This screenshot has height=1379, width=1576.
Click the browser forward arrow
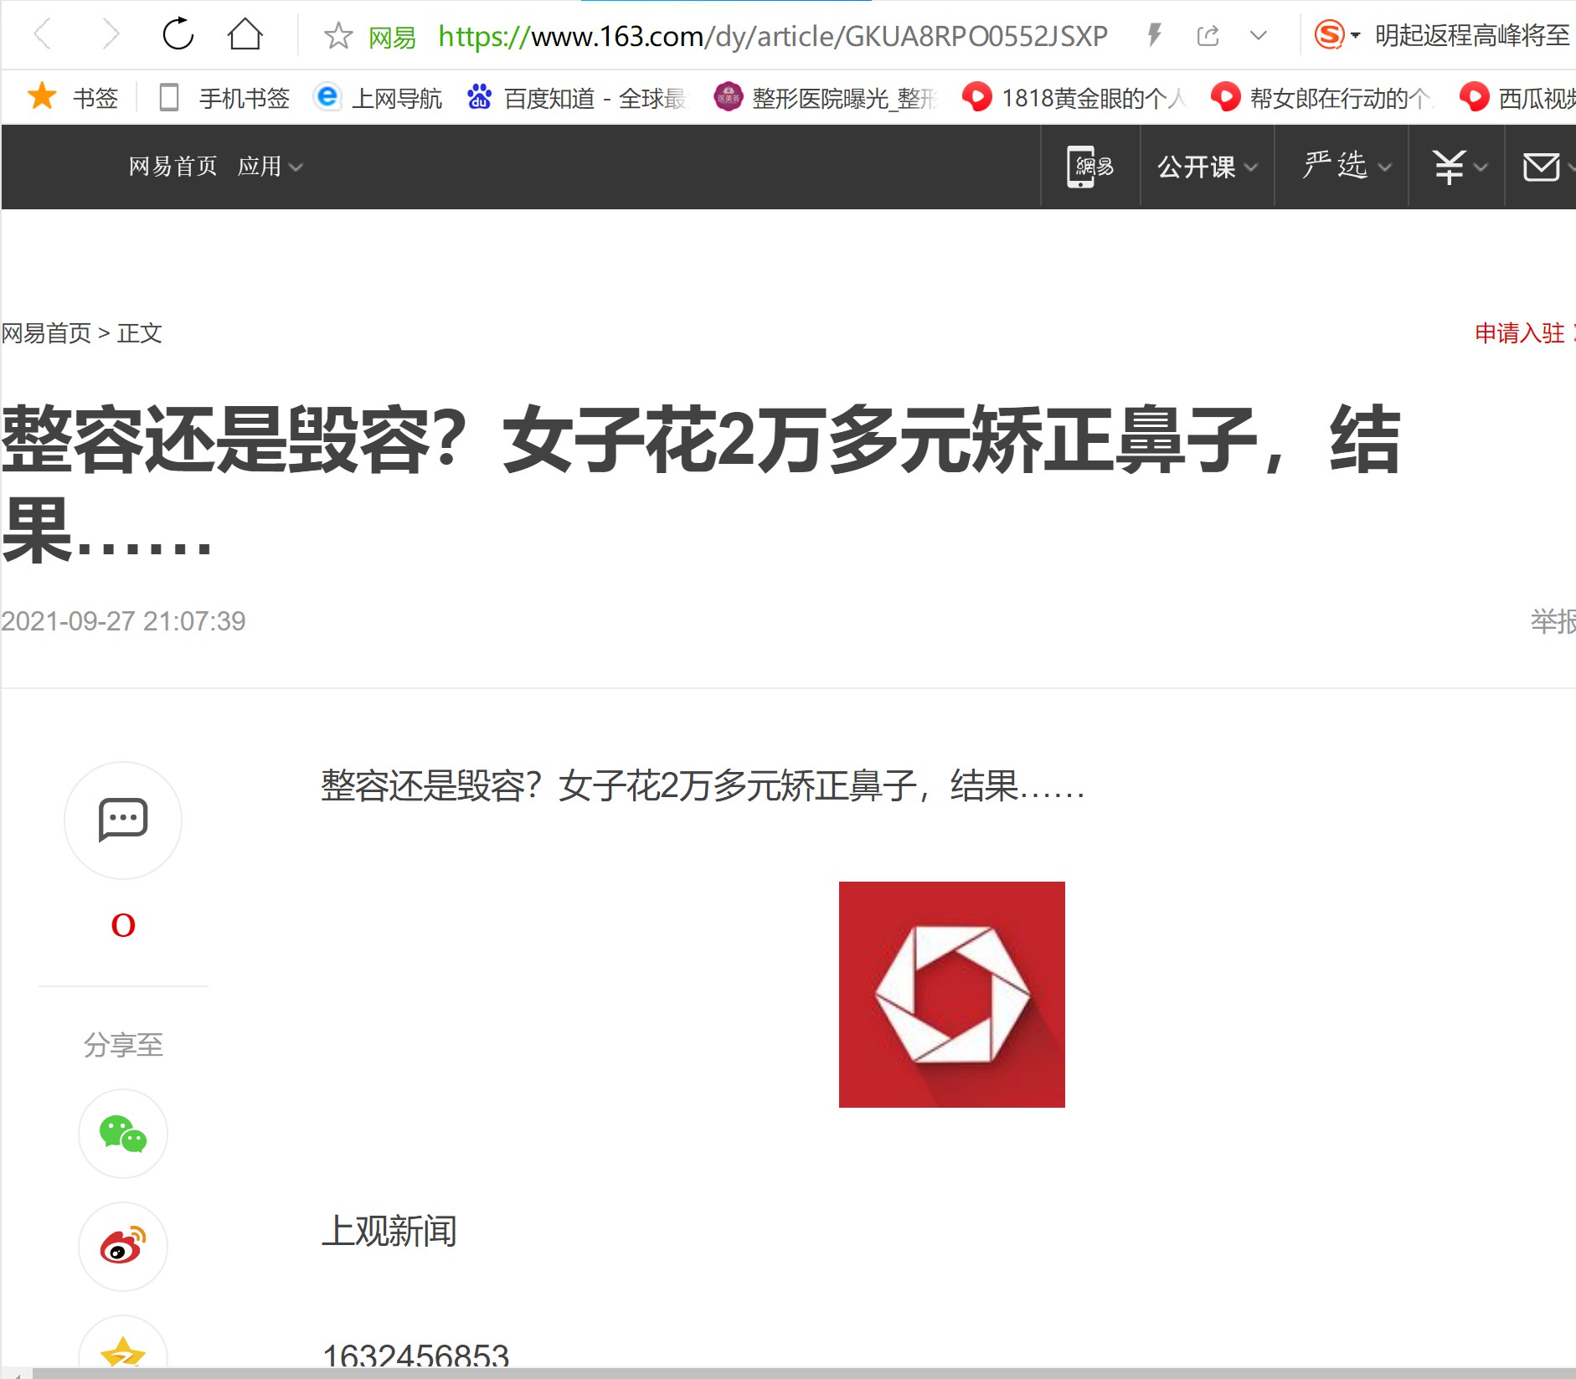coord(110,35)
